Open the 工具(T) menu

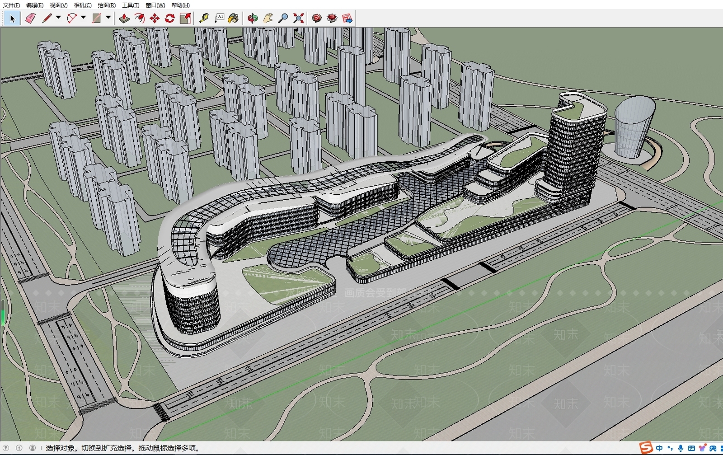click(x=131, y=5)
